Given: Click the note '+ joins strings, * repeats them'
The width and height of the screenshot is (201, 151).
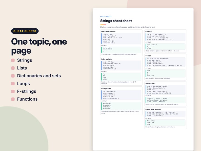Looking at the screenshot, I should pyautogui.click(x=119, y=54).
